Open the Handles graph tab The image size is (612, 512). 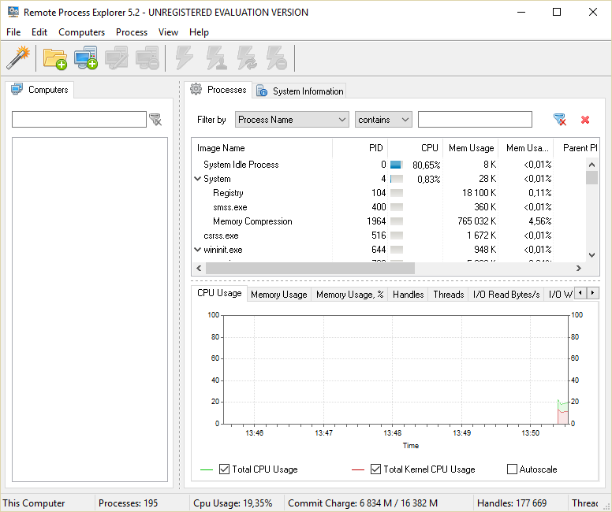point(409,295)
